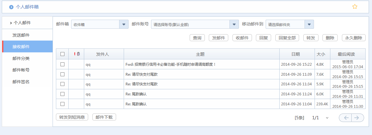Image resolution: width=372 pixels, height=135 pixels.
Task: Click the 查询 button
Action: 197,38
